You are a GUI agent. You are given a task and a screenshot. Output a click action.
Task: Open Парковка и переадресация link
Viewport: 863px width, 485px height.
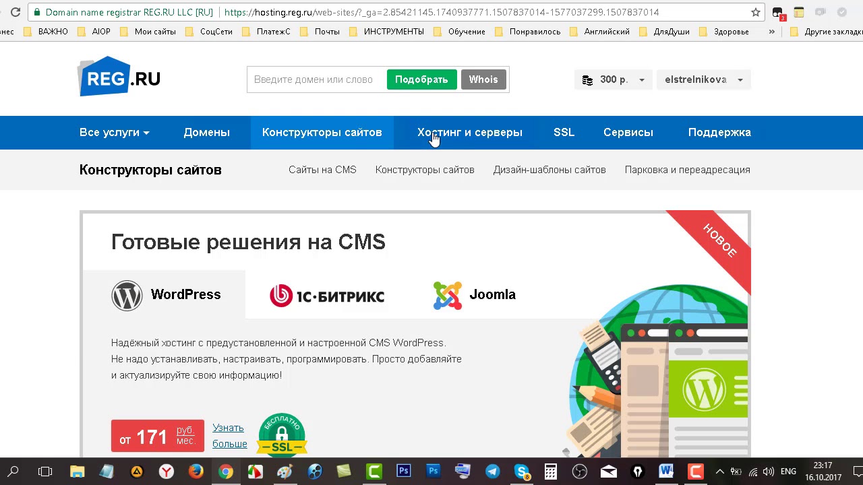[688, 170]
